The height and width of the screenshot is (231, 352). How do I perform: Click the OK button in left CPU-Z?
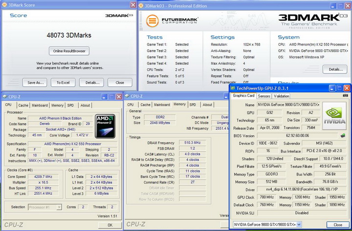click(110, 225)
